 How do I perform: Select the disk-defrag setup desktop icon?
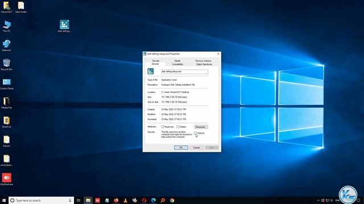pos(64,26)
